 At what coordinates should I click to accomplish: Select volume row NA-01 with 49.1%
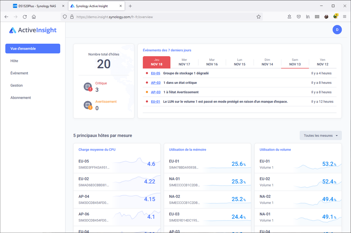[298, 217]
